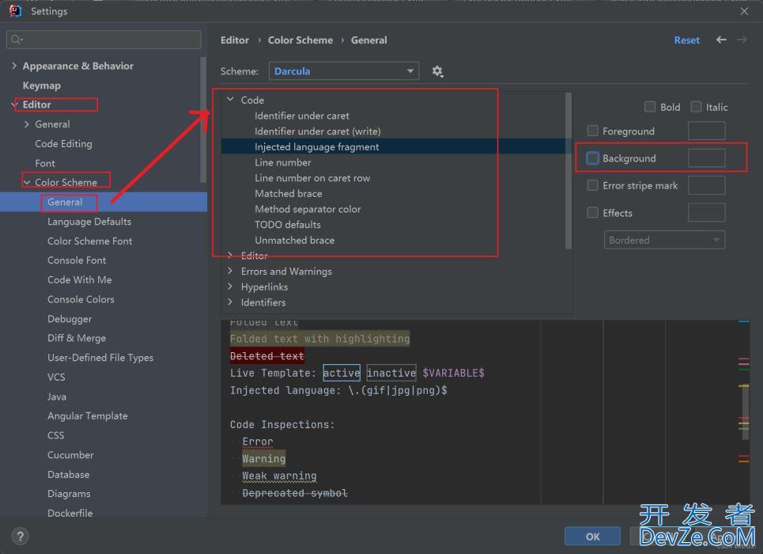
Task: Open the Effects color swatch
Action: click(x=707, y=212)
